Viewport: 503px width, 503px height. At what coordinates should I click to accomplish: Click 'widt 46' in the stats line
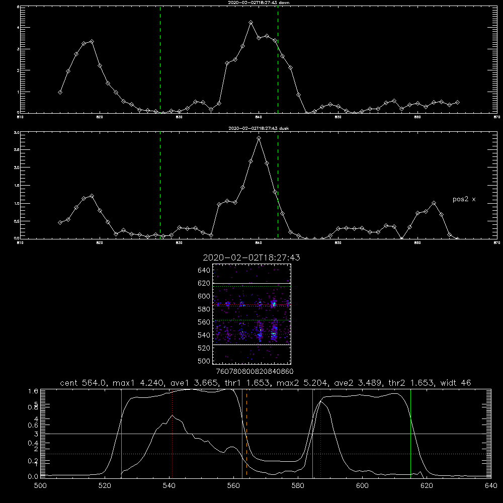click(x=456, y=383)
